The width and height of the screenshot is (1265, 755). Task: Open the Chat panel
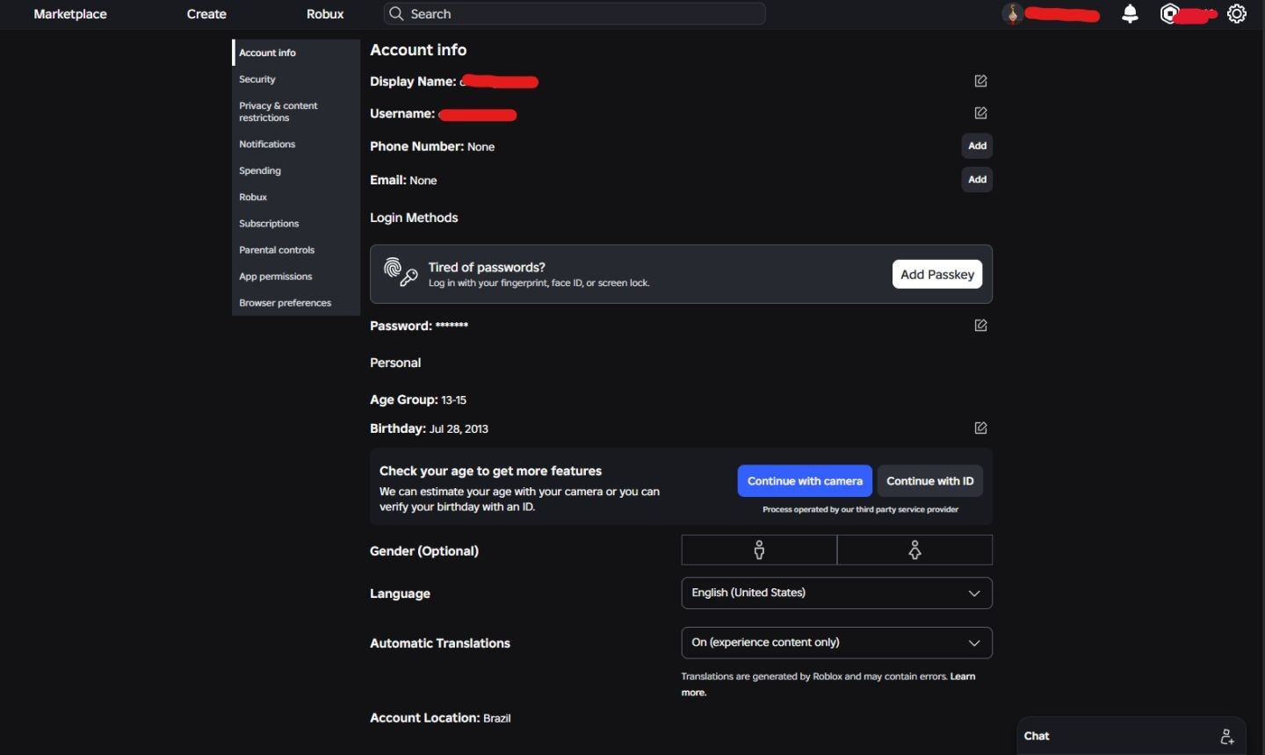(1131, 736)
